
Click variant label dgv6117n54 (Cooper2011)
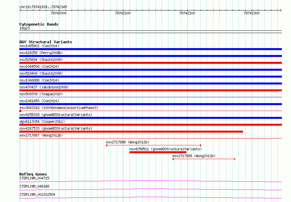(x=42, y=121)
